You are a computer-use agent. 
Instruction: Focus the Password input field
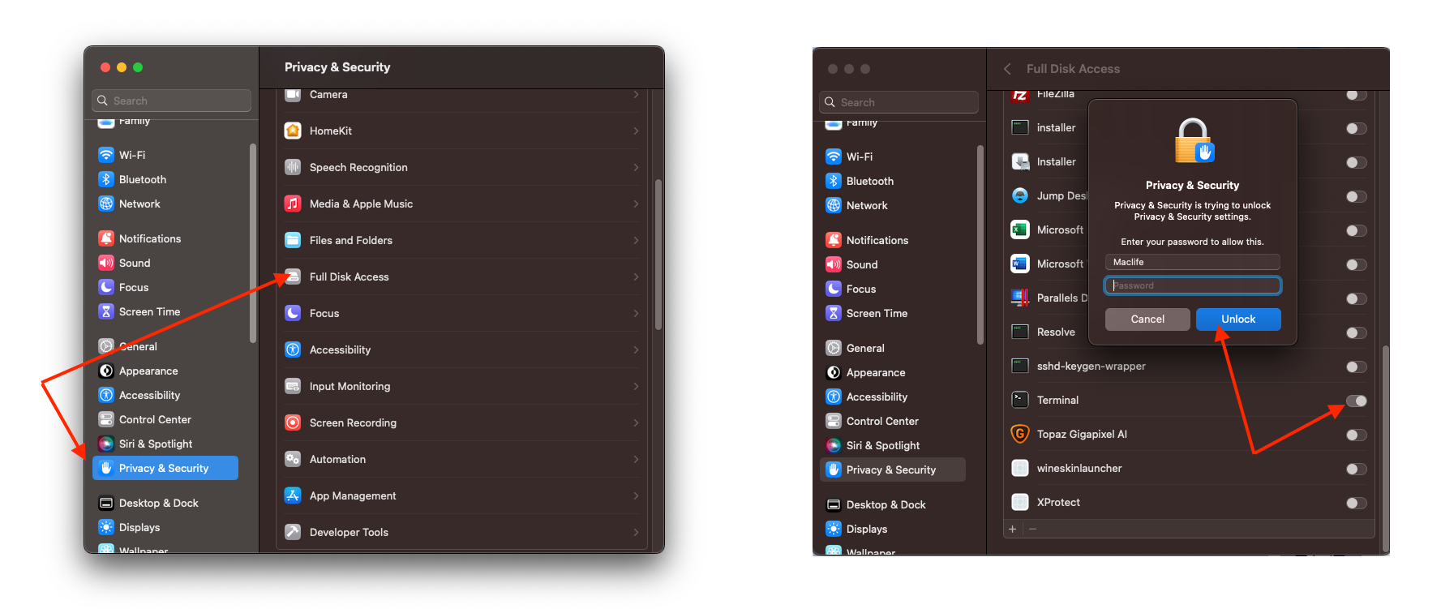[1192, 285]
